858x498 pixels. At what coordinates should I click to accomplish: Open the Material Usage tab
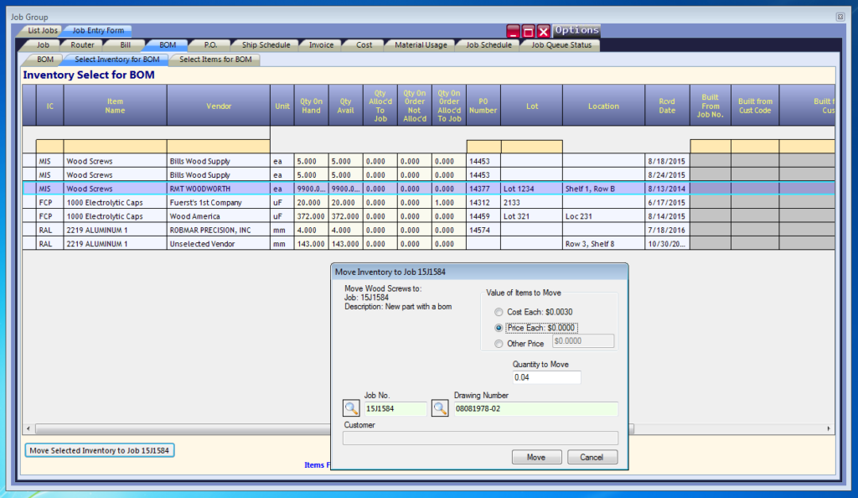click(421, 45)
